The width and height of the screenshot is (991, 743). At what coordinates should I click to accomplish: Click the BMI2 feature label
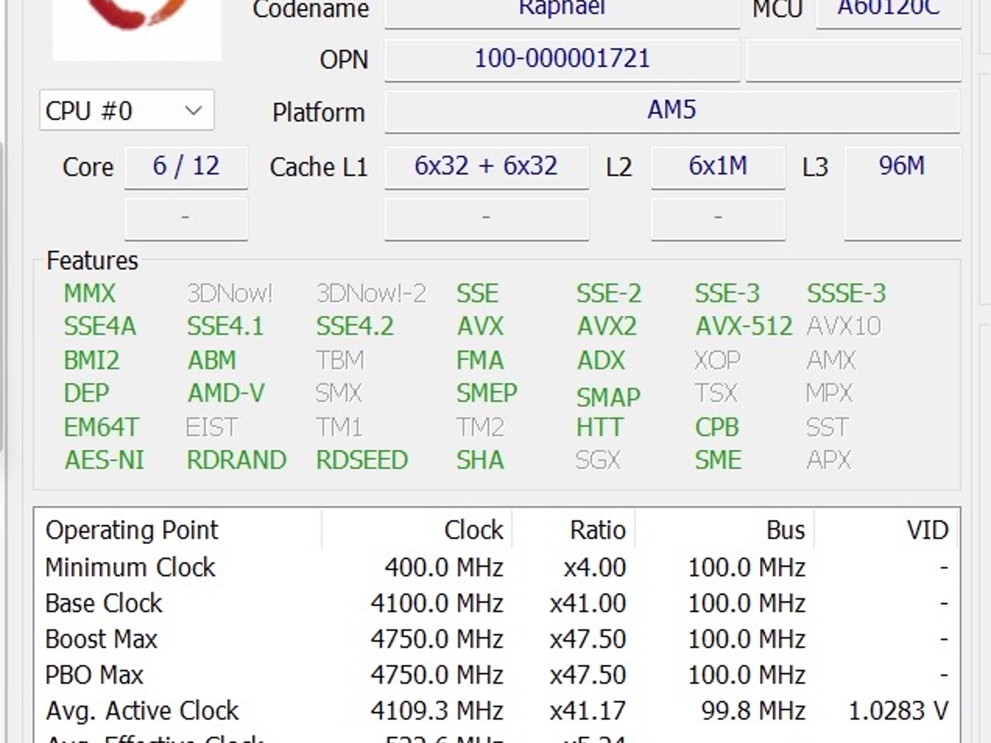click(91, 360)
